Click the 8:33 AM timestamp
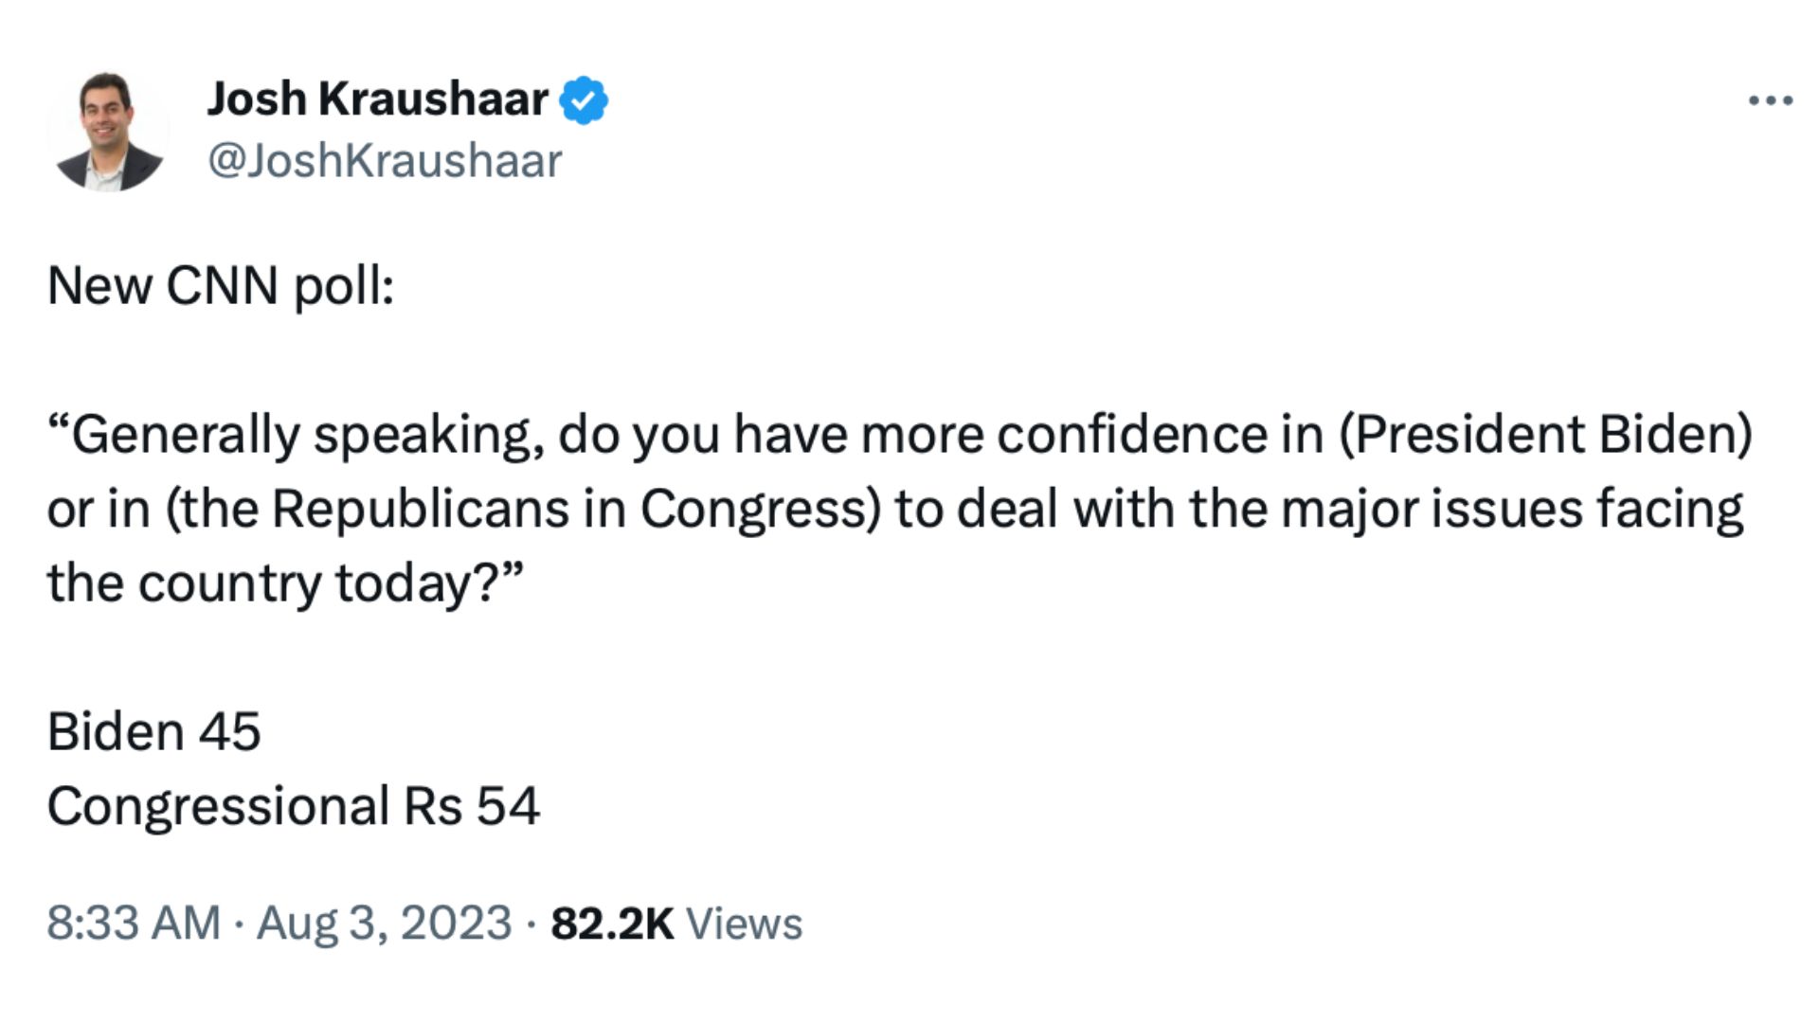Viewport: 1819px width, 1023px height. coord(133,923)
